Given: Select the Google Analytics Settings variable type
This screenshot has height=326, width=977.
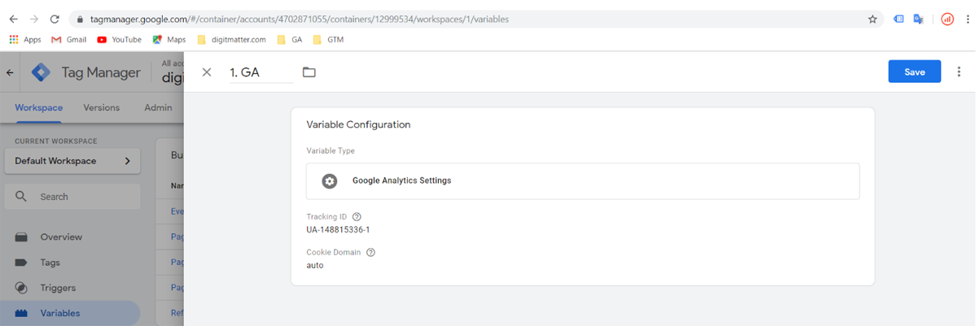Looking at the screenshot, I should [583, 180].
